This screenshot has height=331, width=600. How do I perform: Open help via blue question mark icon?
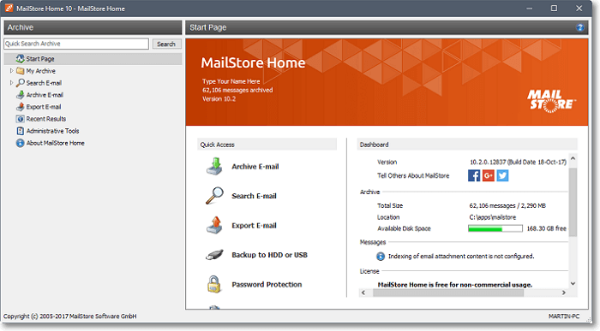[x=580, y=27]
